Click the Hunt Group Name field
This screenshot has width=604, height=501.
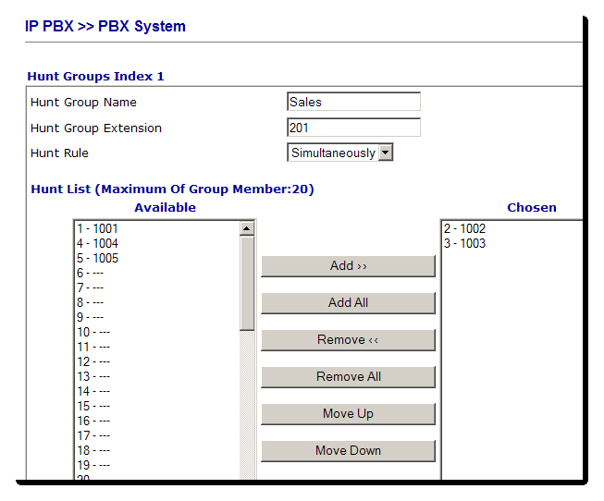click(x=353, y=103)
